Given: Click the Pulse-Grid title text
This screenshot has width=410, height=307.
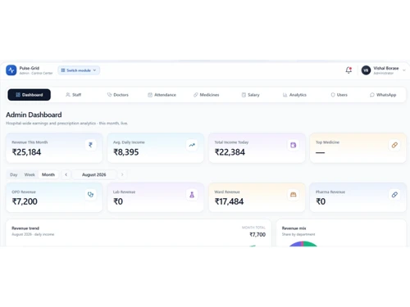Looking at the screenshot, I should pyautogui.click(x=30, y=68).
